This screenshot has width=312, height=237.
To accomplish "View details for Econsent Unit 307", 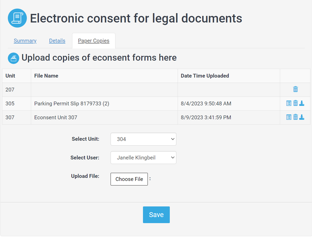I will click(x=289, y=117).
